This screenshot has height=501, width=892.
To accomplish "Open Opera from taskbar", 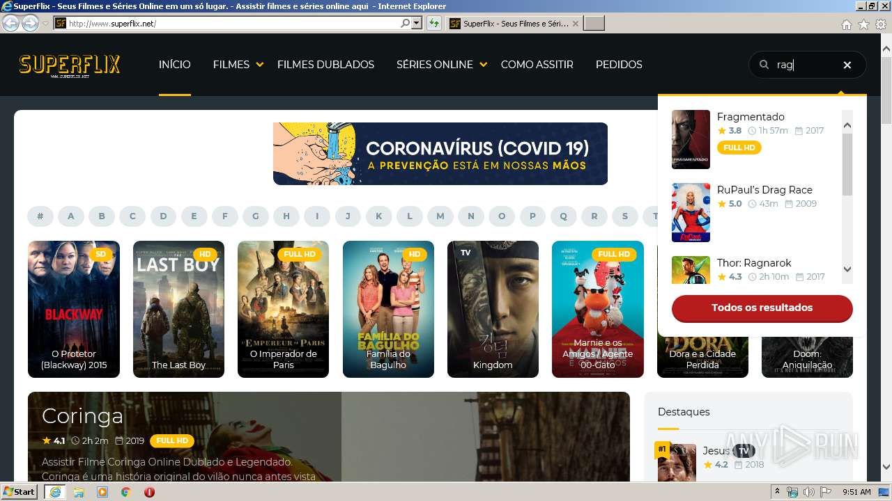I will click(149, 492).
